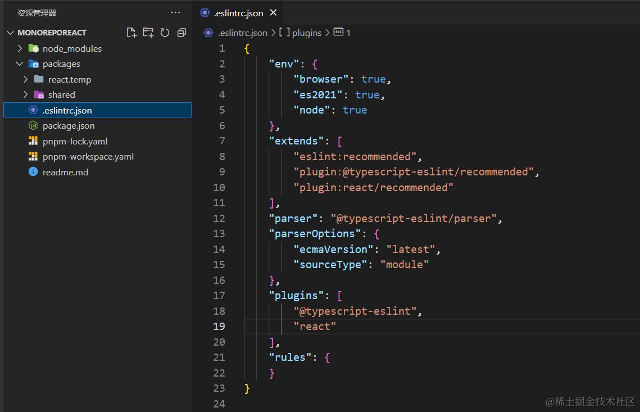
Task: Select the react.temp folder row
Action: click(98, 79)
